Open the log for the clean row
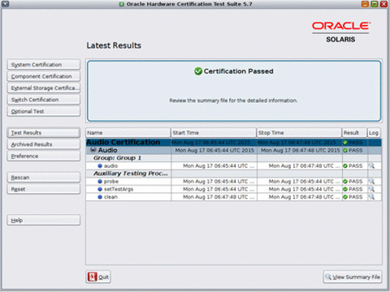Screen dimensions: 390x292 tap(371, 197)
